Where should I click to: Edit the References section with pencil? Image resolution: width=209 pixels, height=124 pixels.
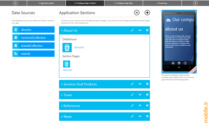tap(132, 106)
